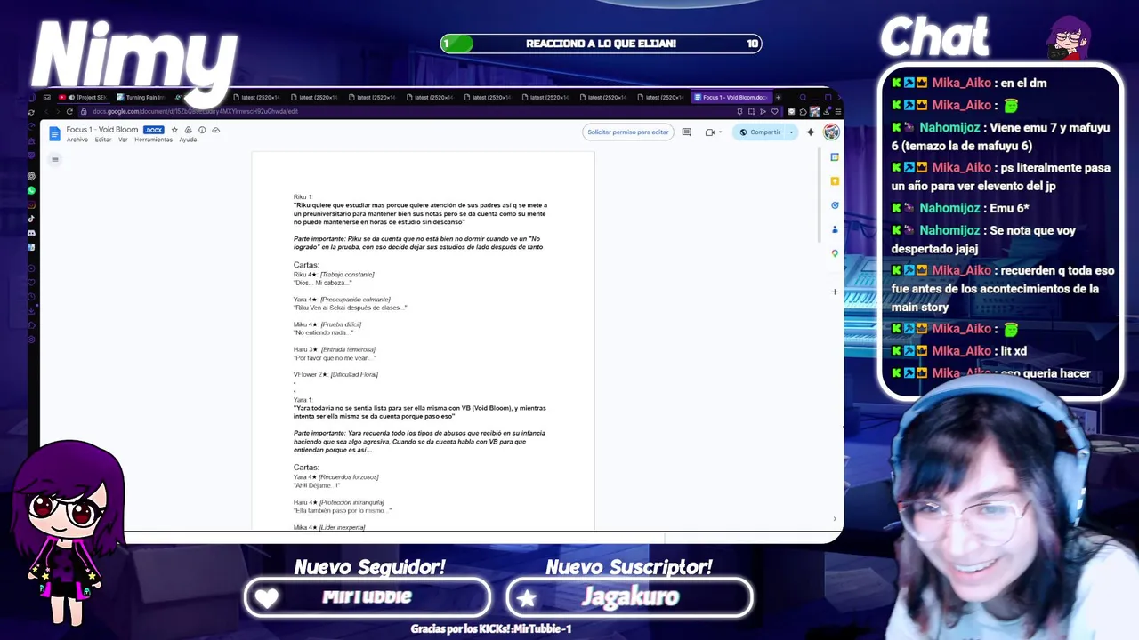Click the .DOCX format badge
The image size is (1139, 640).
click(x=154, y=130)
